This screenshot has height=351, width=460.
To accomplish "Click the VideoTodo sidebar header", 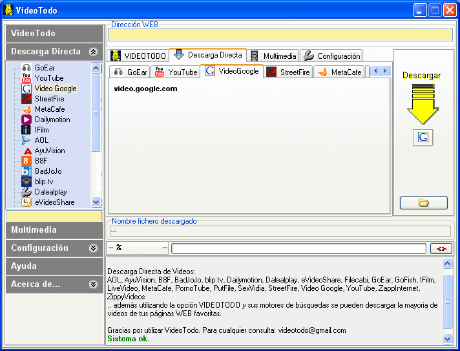I will coord(54,33).
